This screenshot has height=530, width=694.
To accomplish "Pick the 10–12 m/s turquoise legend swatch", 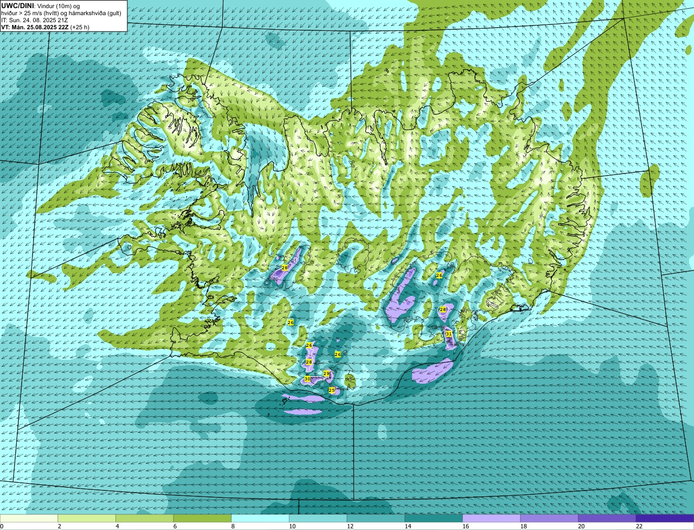I will [x=318, y=518].
